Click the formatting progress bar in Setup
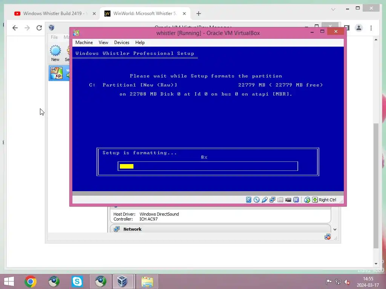Screen dimensions: 386x289 pyautogui.click(x=208, y=166)
